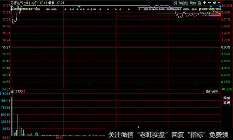This screenshot has height=140, width=233.
Task: Open the 竞价 auction view
Action: tap(193, 3)
